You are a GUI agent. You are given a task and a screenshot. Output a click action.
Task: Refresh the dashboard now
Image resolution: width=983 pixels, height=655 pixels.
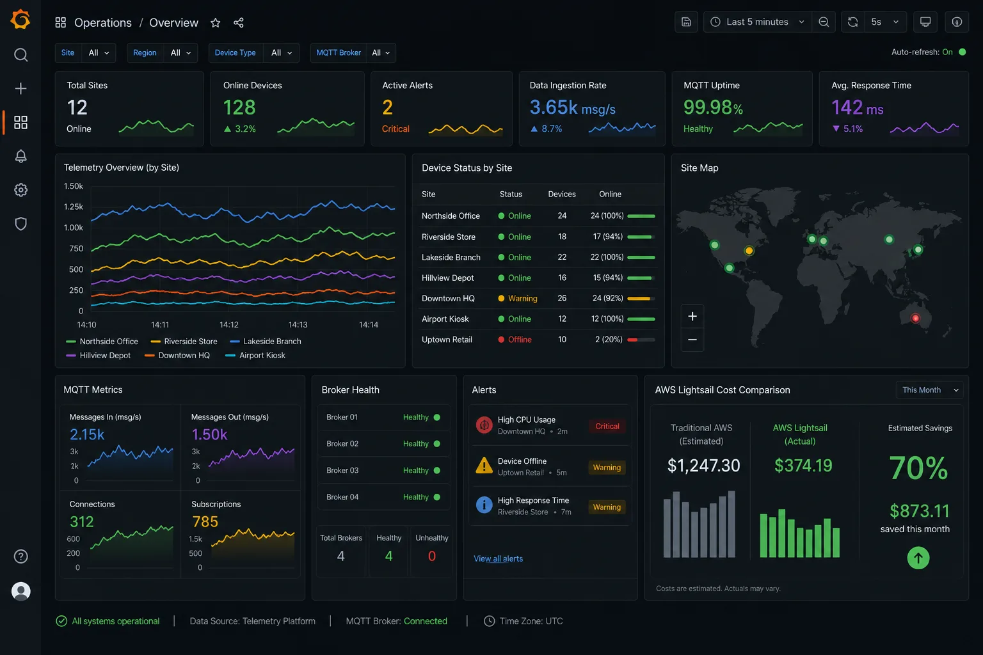853,22
